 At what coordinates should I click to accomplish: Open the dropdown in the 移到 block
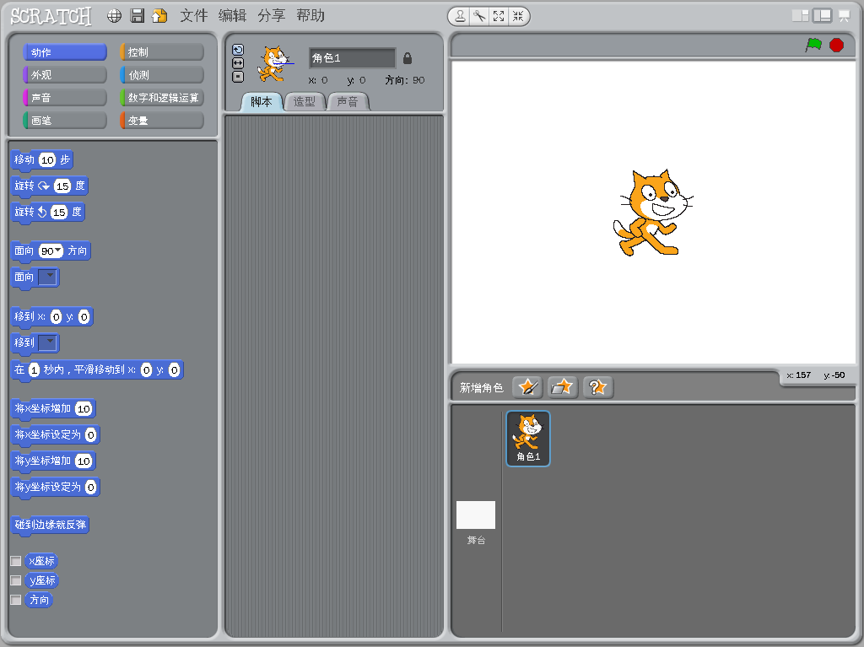pyautogui.click(x=48, y=342)
